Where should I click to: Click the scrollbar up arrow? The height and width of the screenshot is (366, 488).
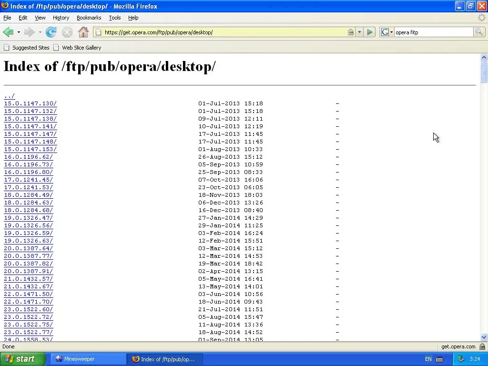[484, 57]
